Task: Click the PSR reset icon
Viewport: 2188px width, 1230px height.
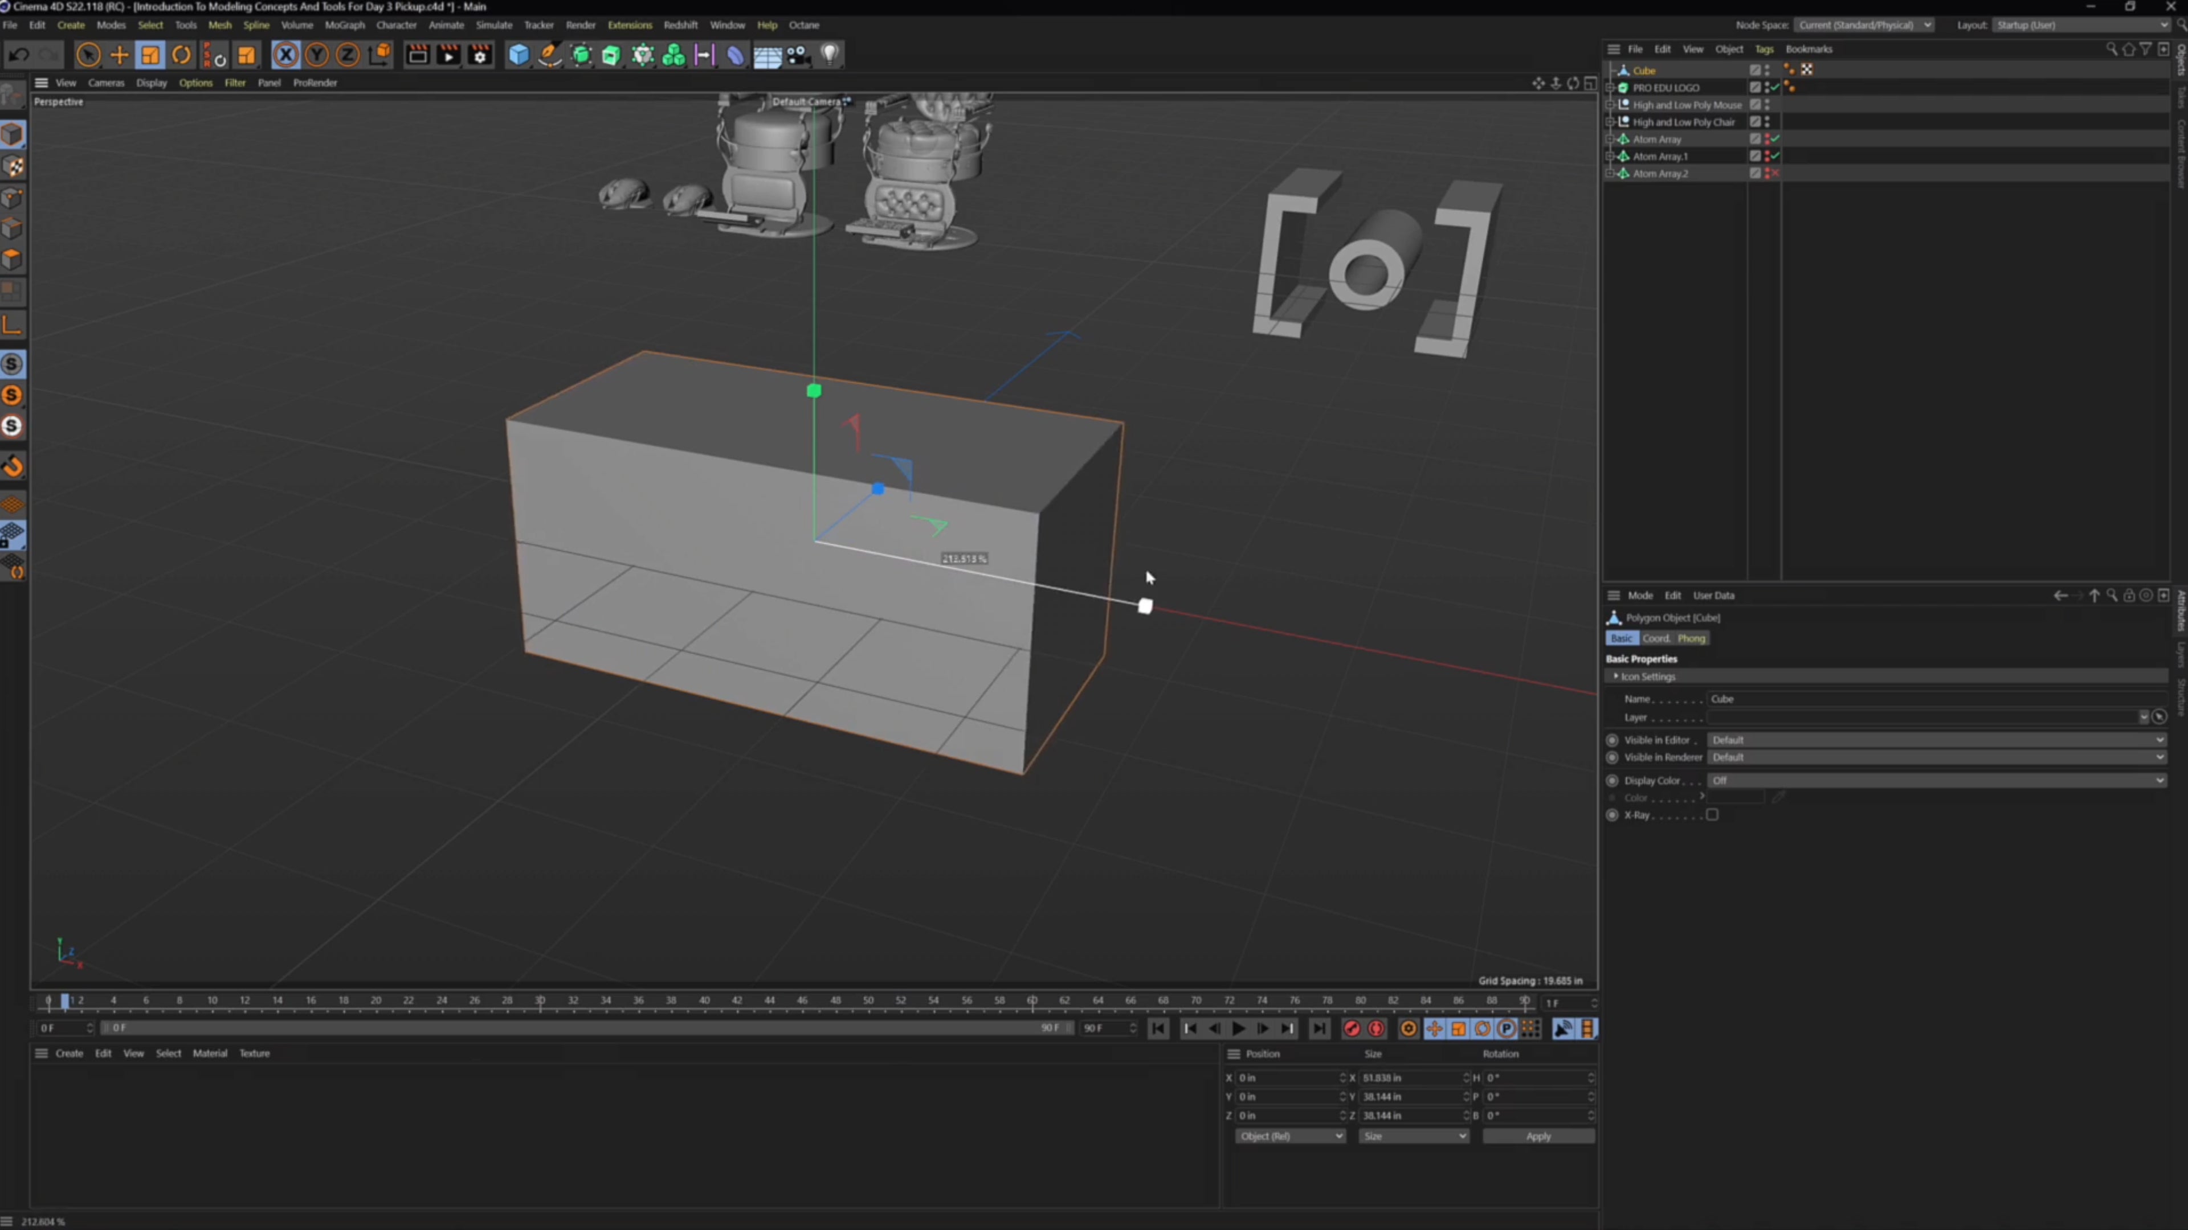Action: [214, 55]
